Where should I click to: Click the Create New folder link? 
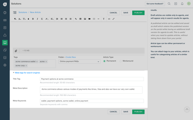tap(71, 57)
